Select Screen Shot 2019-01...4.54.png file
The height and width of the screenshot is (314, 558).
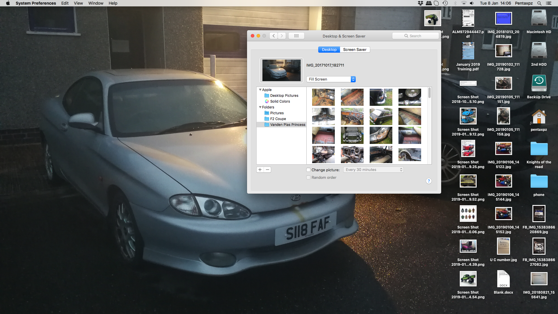[x=468, y=279]
